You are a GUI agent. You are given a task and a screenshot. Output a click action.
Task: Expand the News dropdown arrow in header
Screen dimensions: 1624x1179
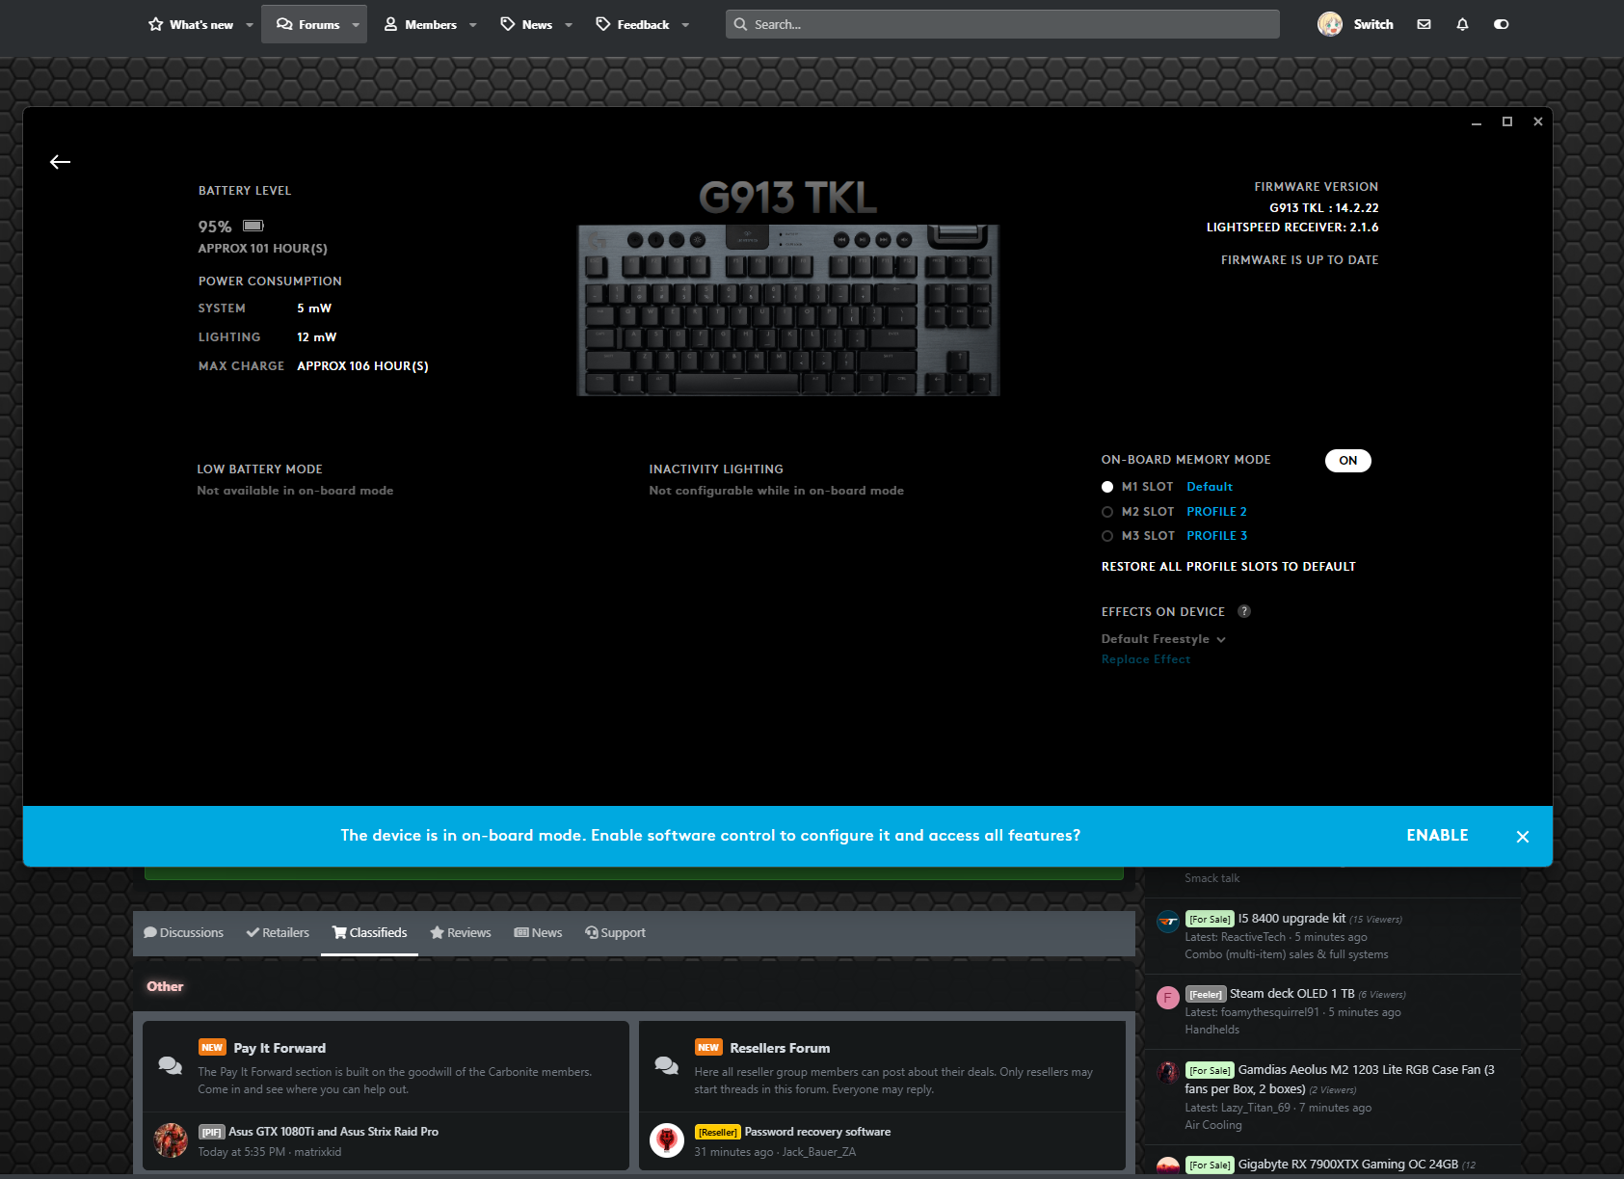[x=569, y=25]
